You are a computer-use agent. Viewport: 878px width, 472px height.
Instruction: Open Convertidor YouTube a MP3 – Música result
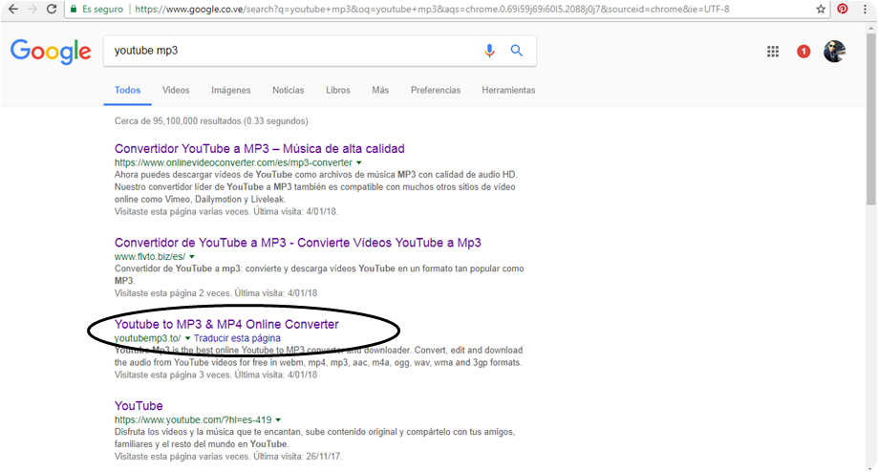click(x=259, y=149)
